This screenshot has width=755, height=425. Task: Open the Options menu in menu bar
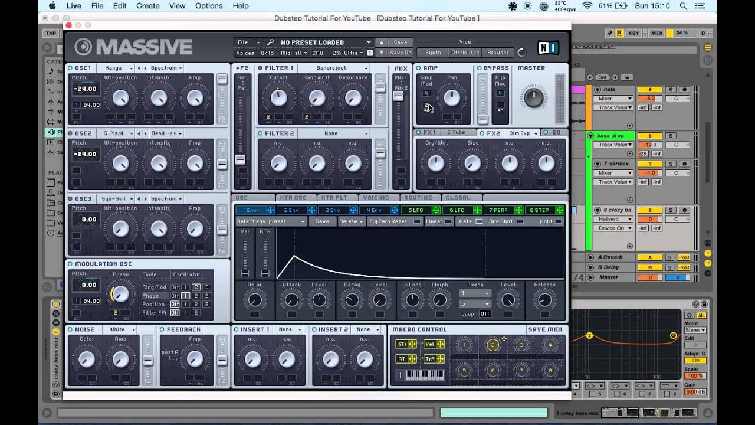209,6
